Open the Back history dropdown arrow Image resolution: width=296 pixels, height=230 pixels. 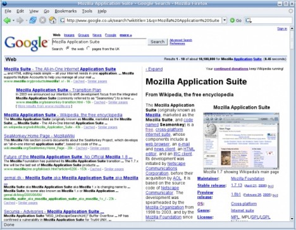point(13,21)
